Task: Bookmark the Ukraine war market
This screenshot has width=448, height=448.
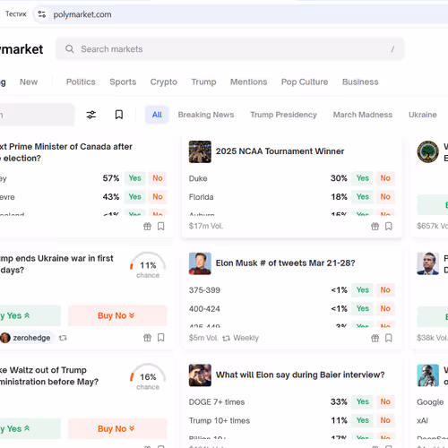Action: [160, 338]
